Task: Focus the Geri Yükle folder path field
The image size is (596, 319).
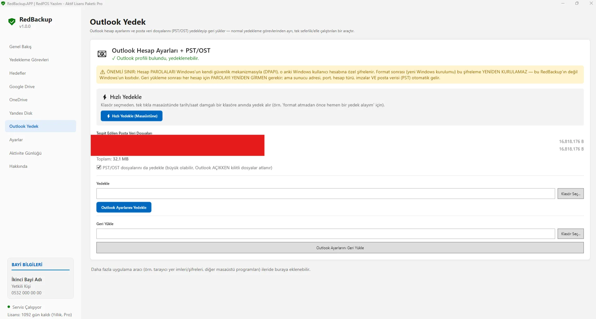Action: (x=326, y=234)
